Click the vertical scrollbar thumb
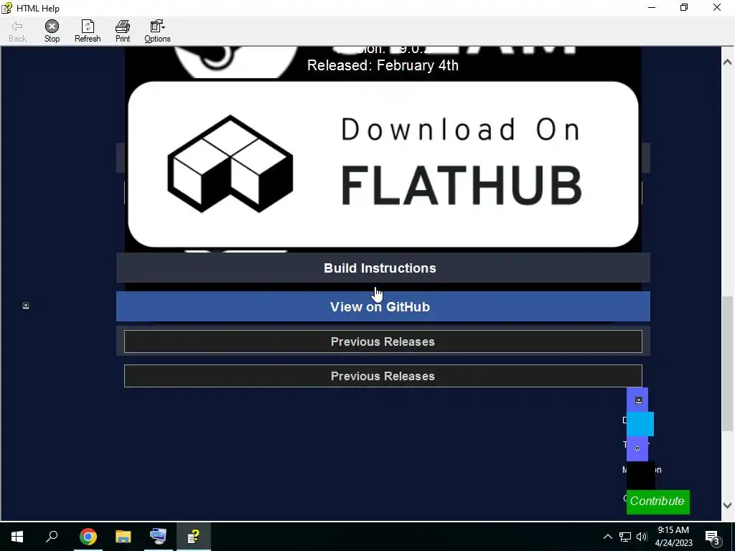Screen dimensions: 735x551 (x=728, y=364)
